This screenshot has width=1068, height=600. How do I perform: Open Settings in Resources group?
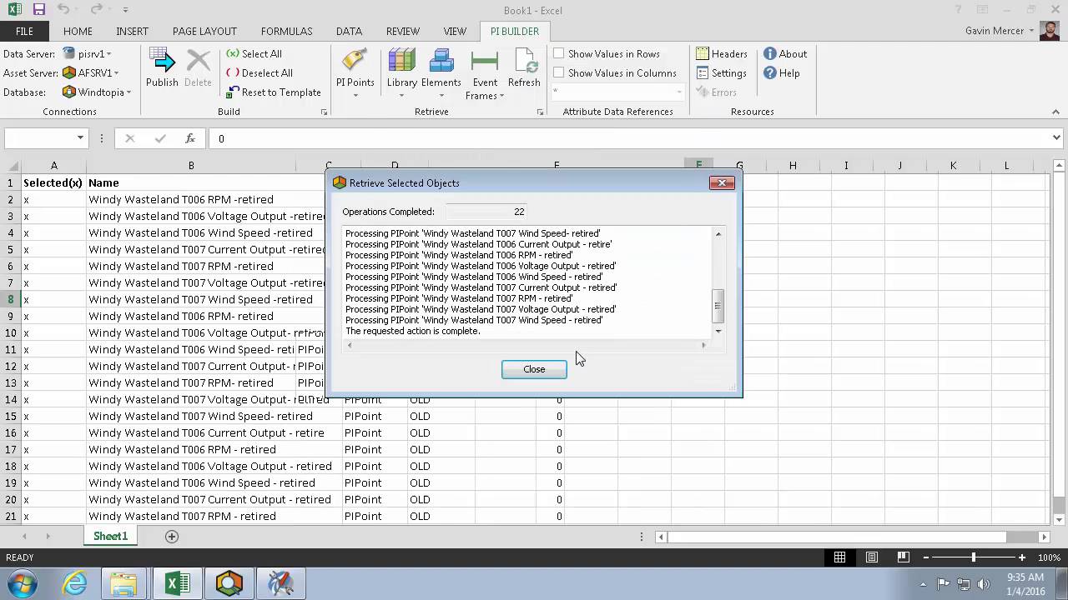(x=722, y=72)
